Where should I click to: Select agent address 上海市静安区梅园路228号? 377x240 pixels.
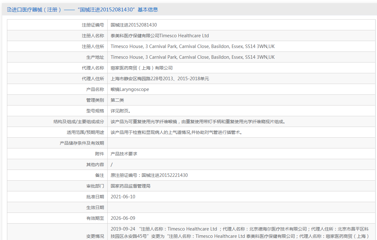[x=160, y=79]
